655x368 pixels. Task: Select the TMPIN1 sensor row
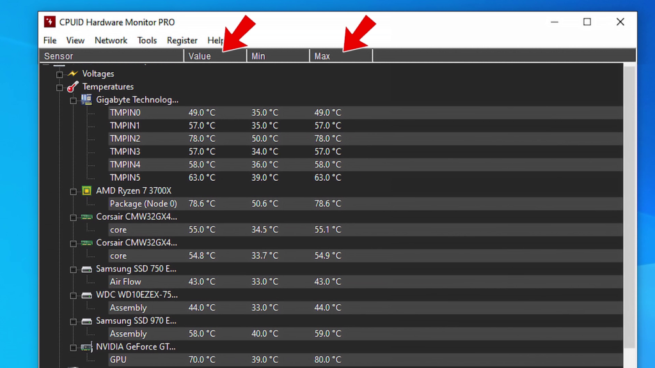[365, 126]
